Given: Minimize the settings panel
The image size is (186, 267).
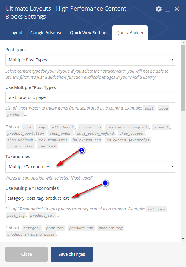Looking at the screenshot, I should (x=168, y=9).
